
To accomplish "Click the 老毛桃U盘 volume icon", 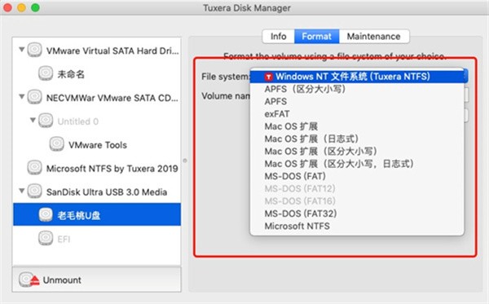I will point(46,215).
